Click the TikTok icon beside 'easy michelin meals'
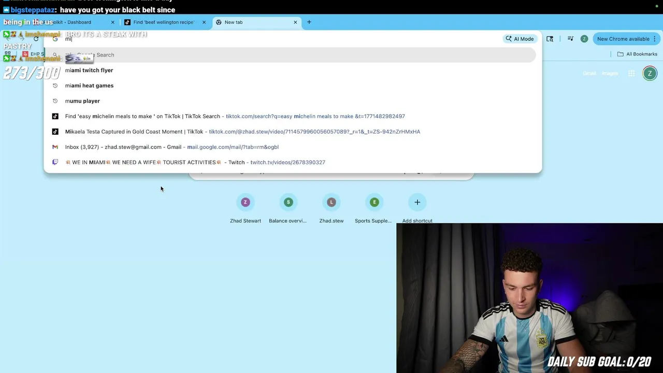The image size is (663, 373). pos(55,117)
